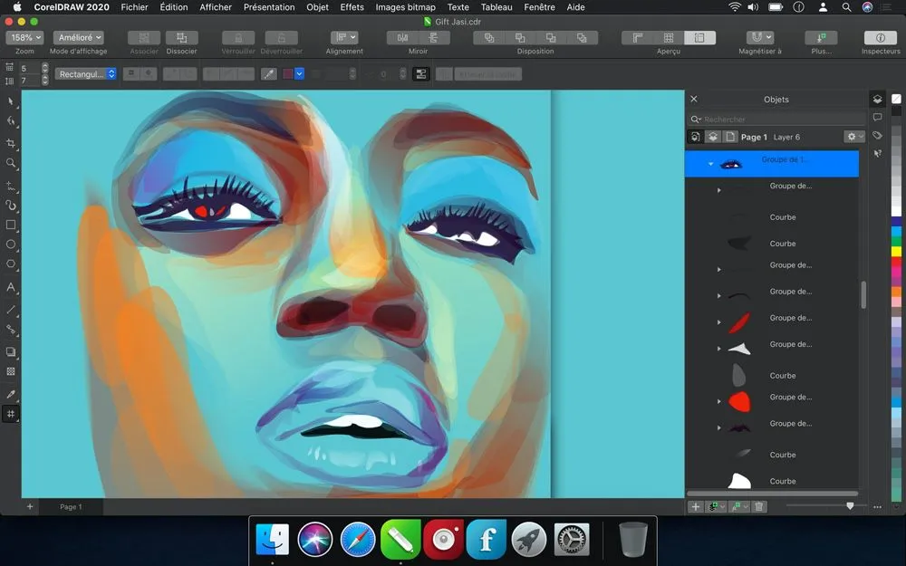Select the Pick tool in the toolbox
This screenshot has height=566, width=906.
tap(11, 101)
